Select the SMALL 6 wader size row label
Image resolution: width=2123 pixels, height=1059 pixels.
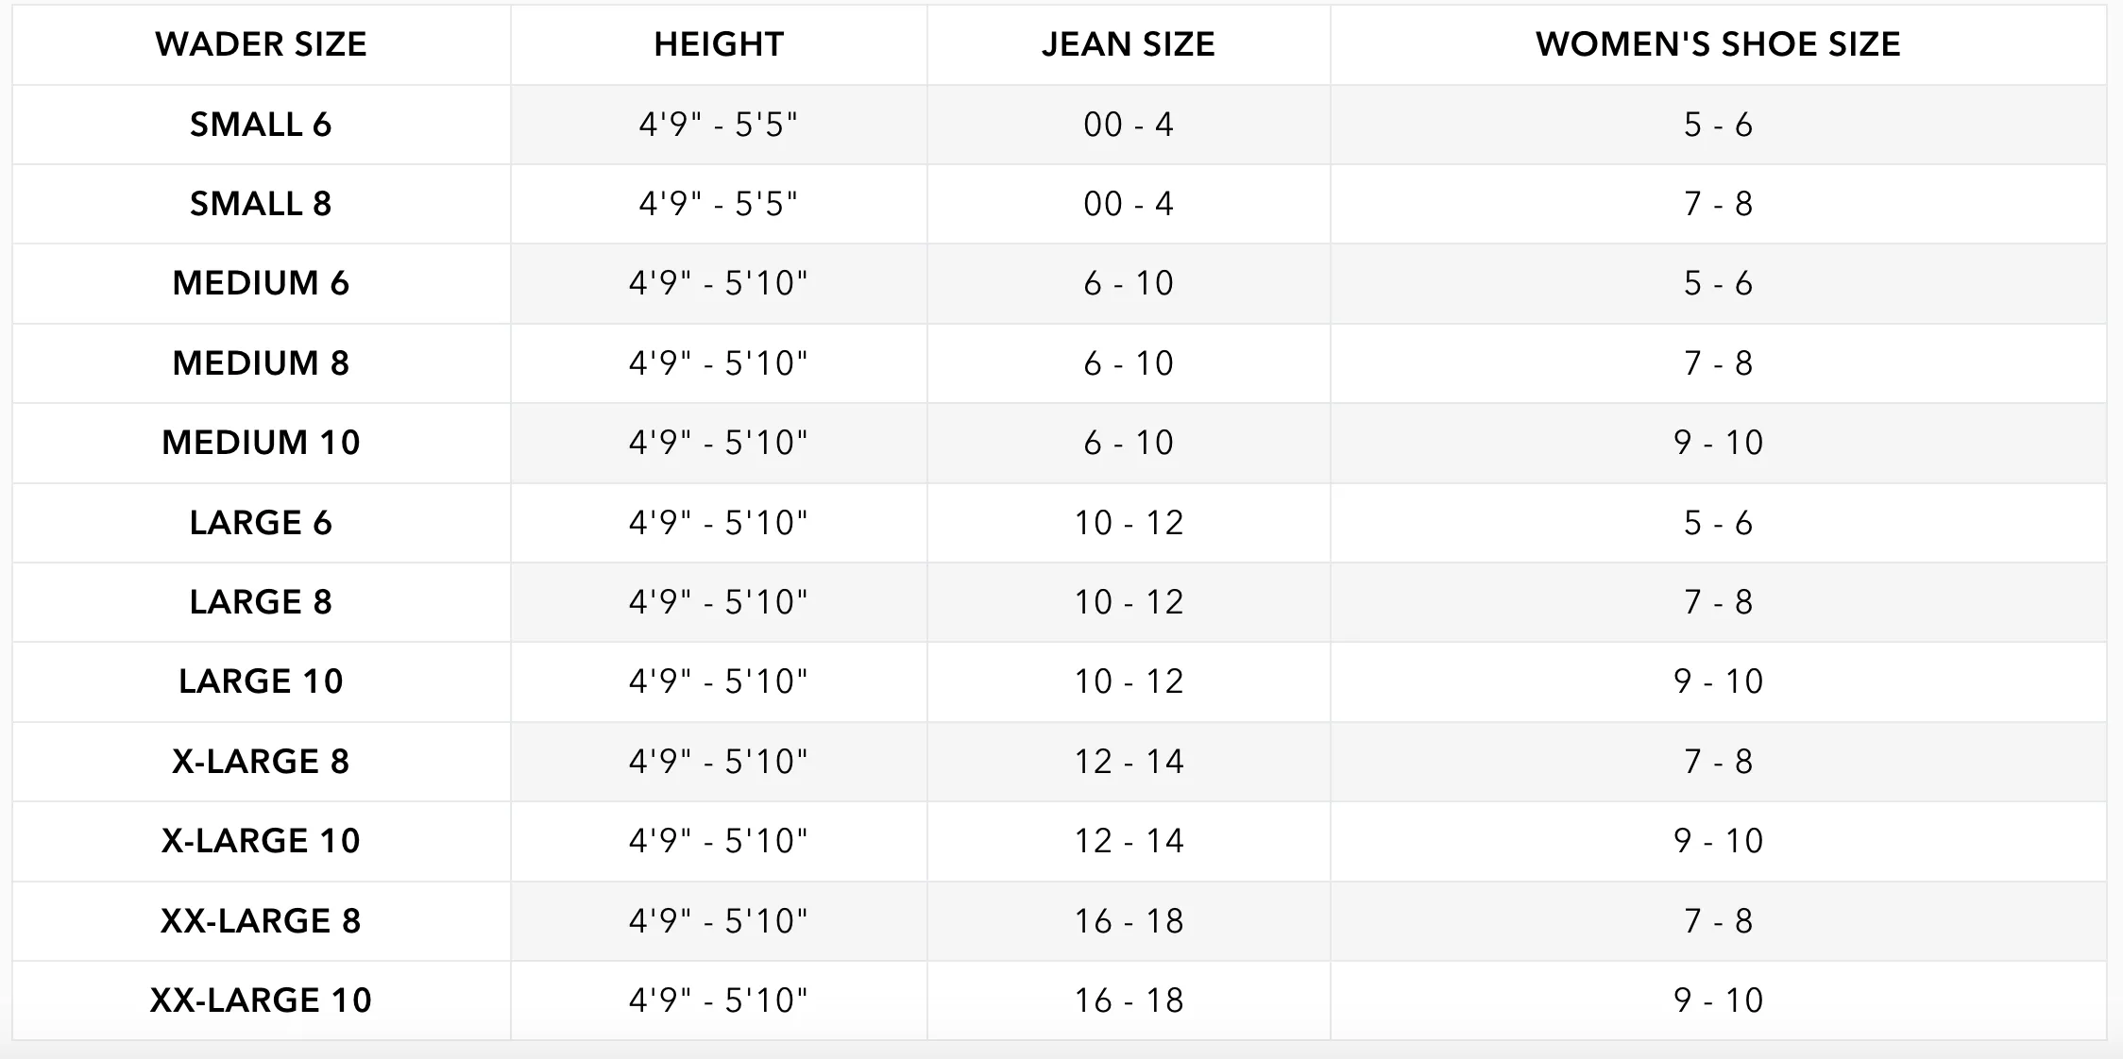(x=261, y=125)
